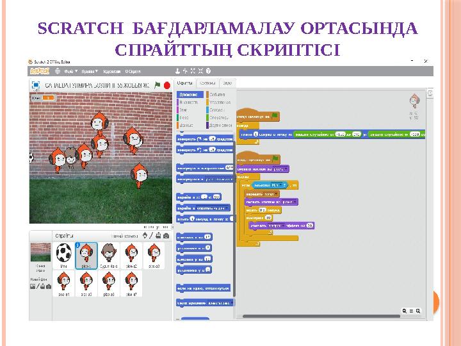Open the rotation style block dropdown
The height and width of the screenshot is (346, 461).
pyautogui.click(x=220, y=302)
